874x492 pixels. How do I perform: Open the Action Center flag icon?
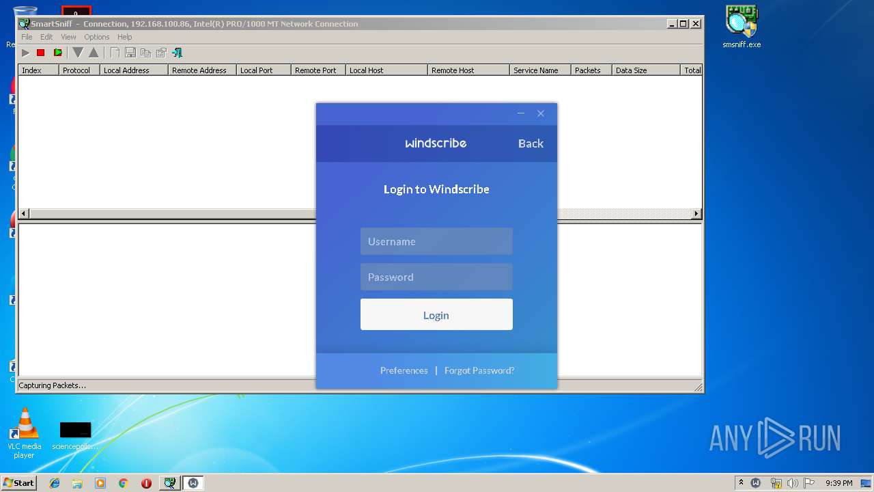coord(809,483)
